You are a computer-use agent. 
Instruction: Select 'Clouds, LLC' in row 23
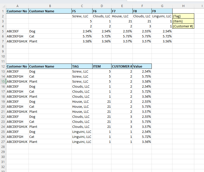click(x=82, y=122)
